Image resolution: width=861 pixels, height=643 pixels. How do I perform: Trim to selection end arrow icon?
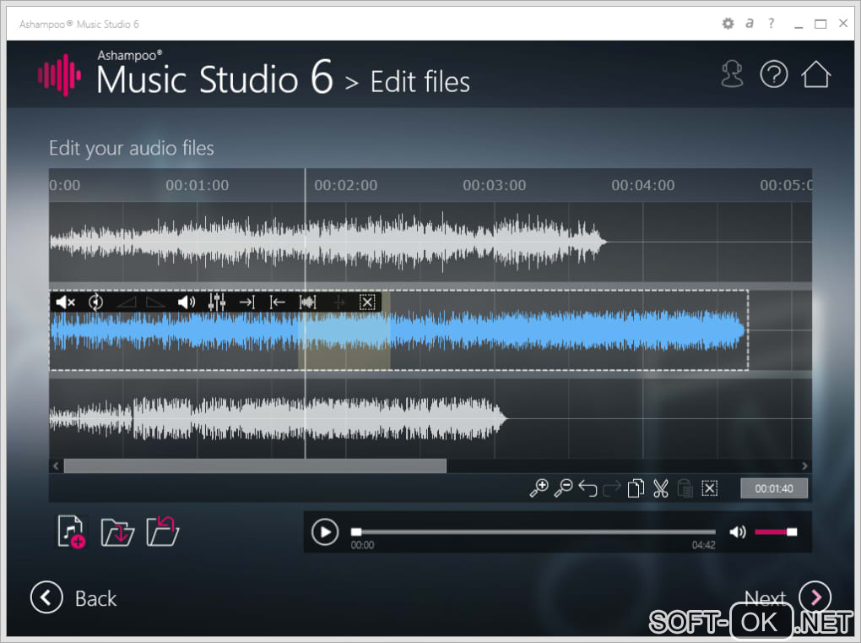pyautogui.click(x=247, y=302)
